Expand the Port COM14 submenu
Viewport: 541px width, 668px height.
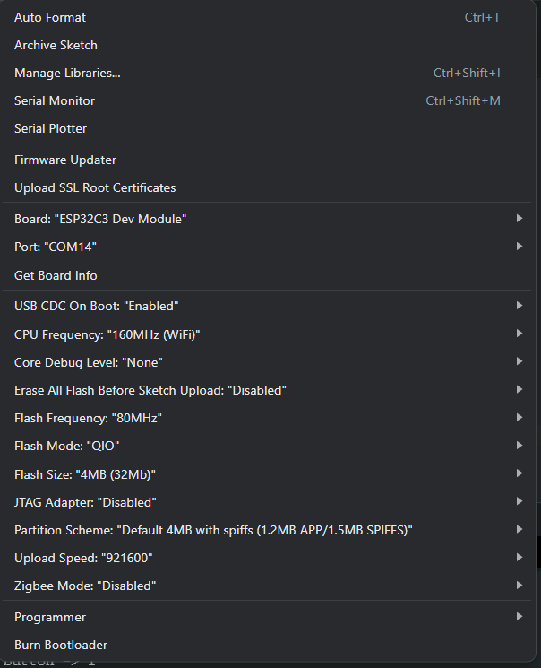coord(56,247)
